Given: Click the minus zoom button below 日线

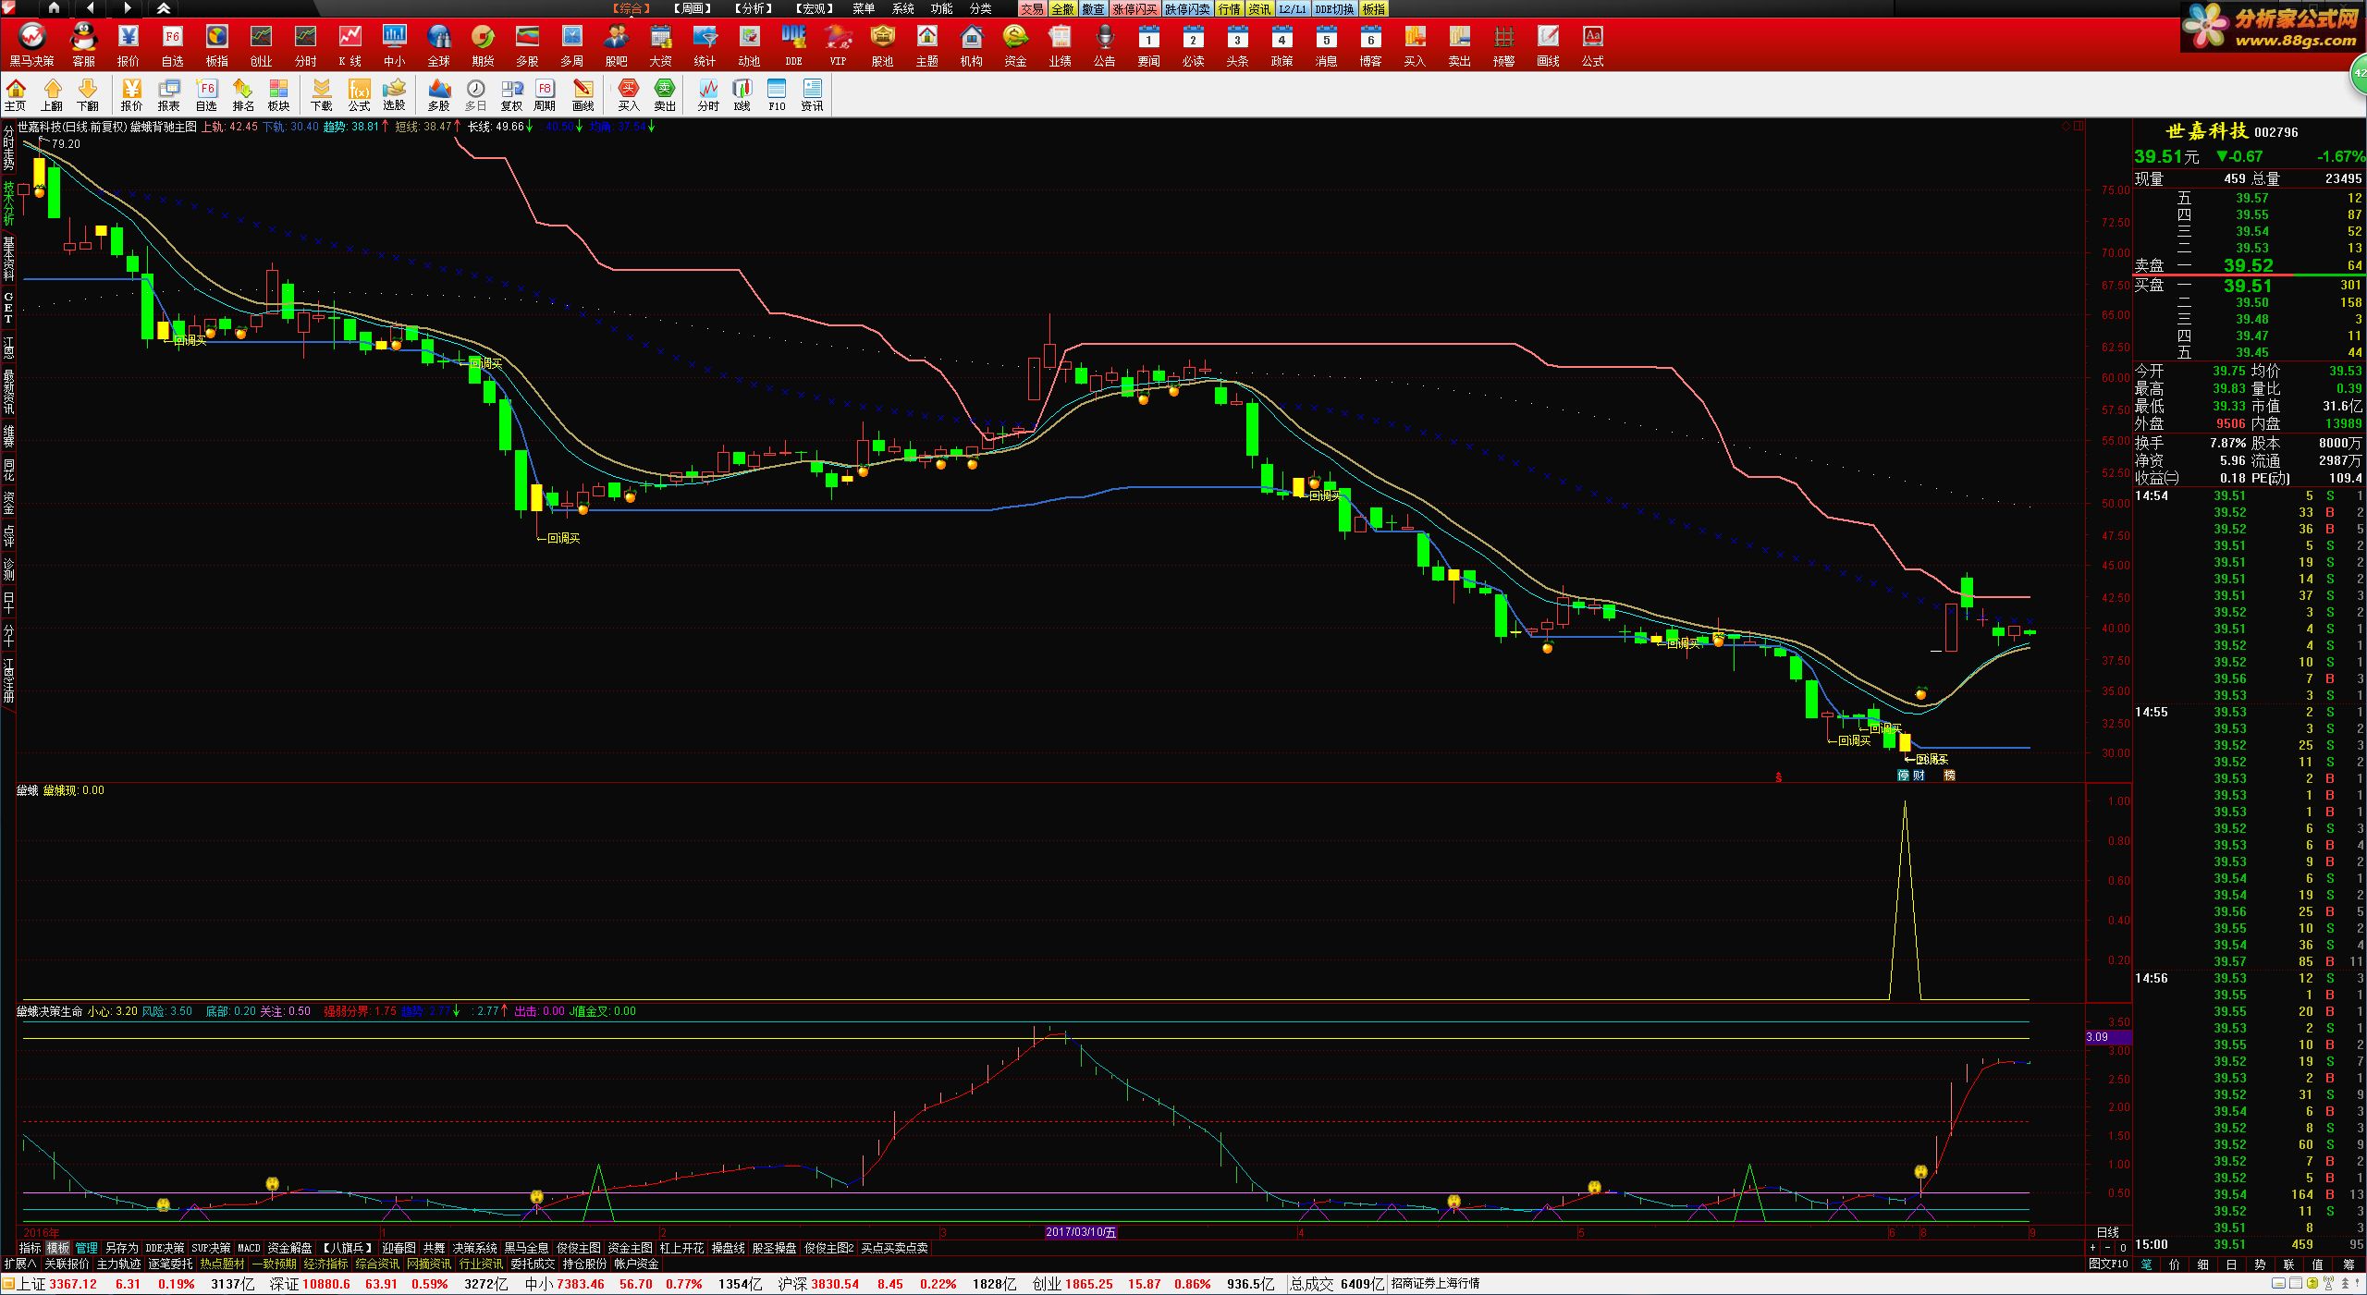Looking at the screenshot, I should pyautogui.click(x=2108, y=1248).
